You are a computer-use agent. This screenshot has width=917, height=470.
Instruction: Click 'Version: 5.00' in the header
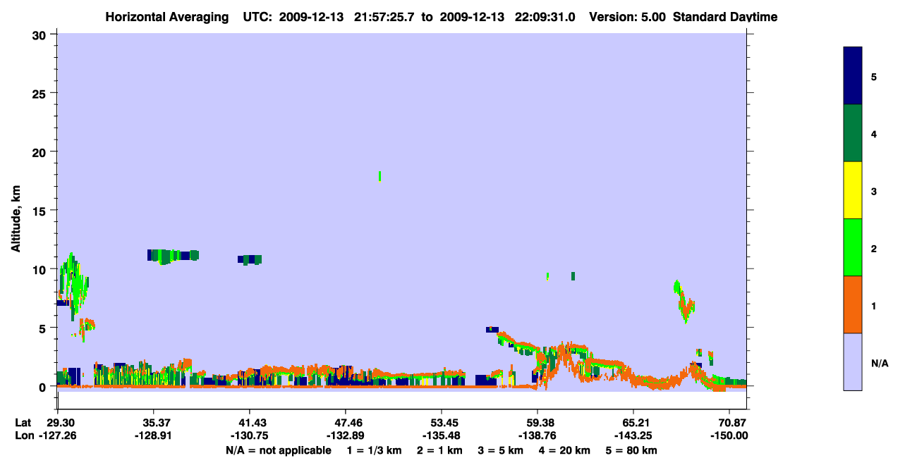point(627,17)
